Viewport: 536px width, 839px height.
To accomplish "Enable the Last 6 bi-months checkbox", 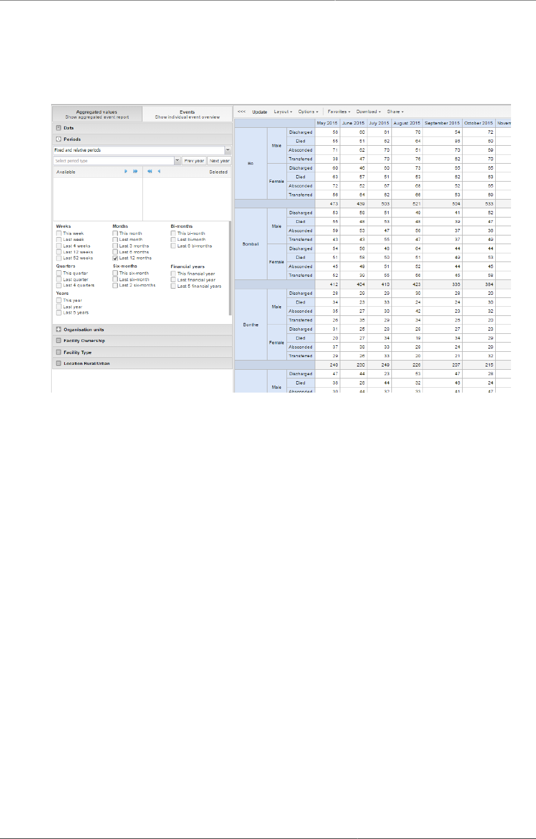I will coord(173,246).
